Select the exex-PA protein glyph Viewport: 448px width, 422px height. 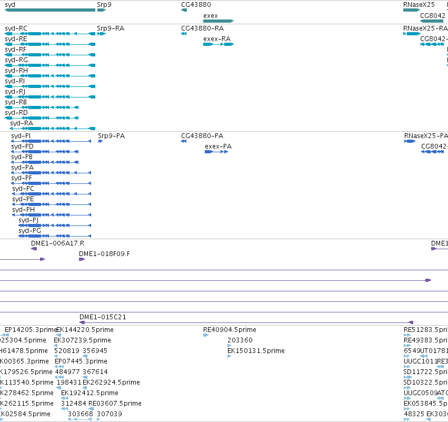point(216,152)
